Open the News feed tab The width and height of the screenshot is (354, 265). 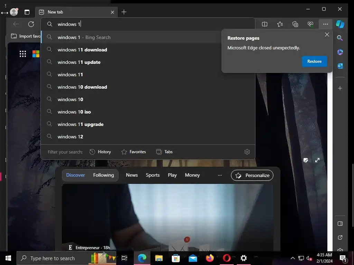tap(132, 175)
